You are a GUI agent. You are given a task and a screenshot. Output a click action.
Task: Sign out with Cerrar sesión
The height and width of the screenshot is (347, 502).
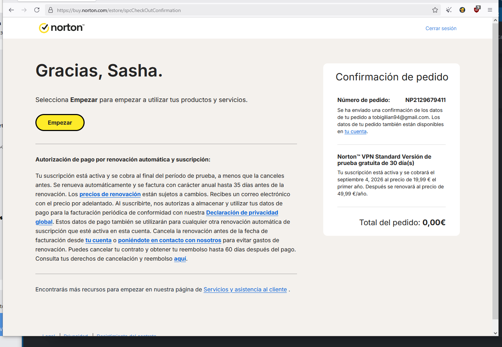click(x=441, y=28)
